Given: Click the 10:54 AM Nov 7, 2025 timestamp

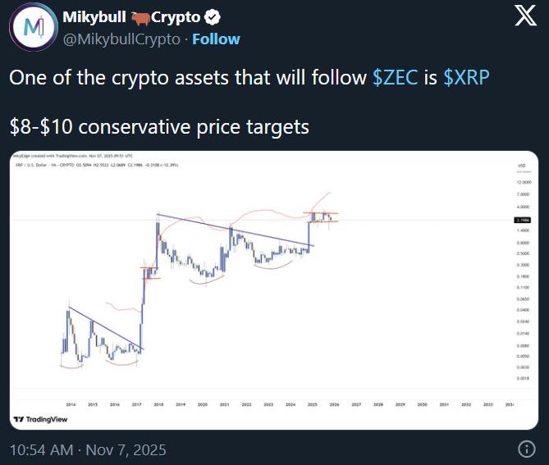Looking at the screenshot, I should (x=87, y=449).
